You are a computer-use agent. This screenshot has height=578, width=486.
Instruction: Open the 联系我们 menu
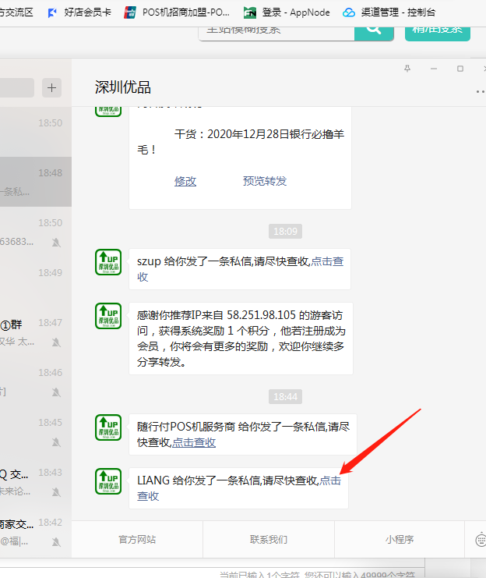coord(269,540)
